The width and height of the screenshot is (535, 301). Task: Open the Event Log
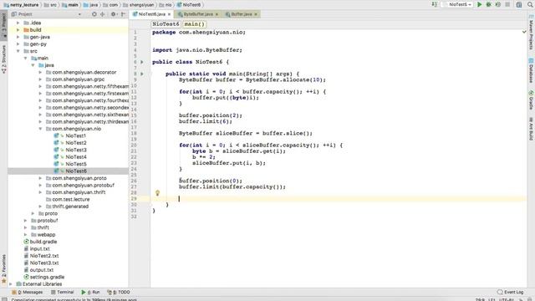pos(510,292)
